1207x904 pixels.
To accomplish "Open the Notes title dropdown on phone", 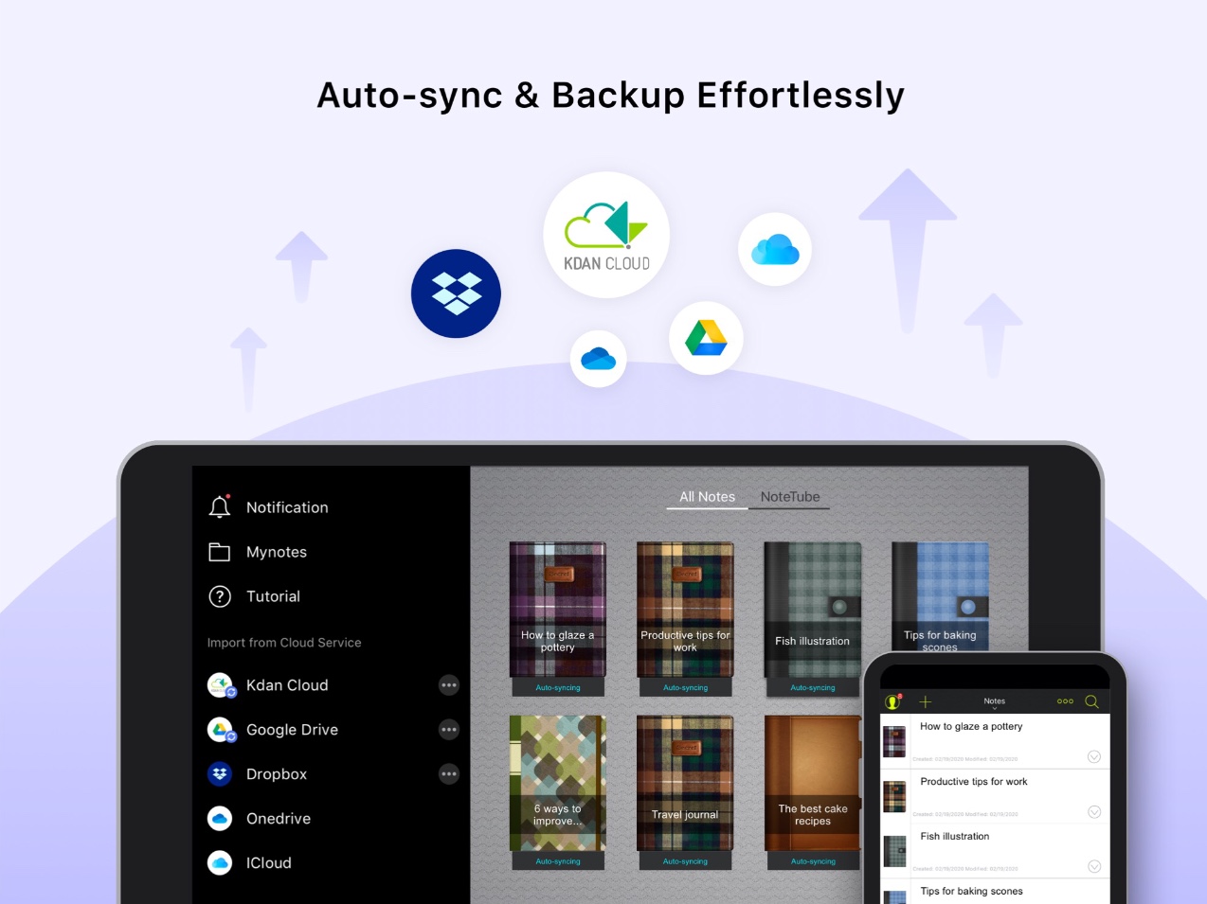I will coord(995,702).
